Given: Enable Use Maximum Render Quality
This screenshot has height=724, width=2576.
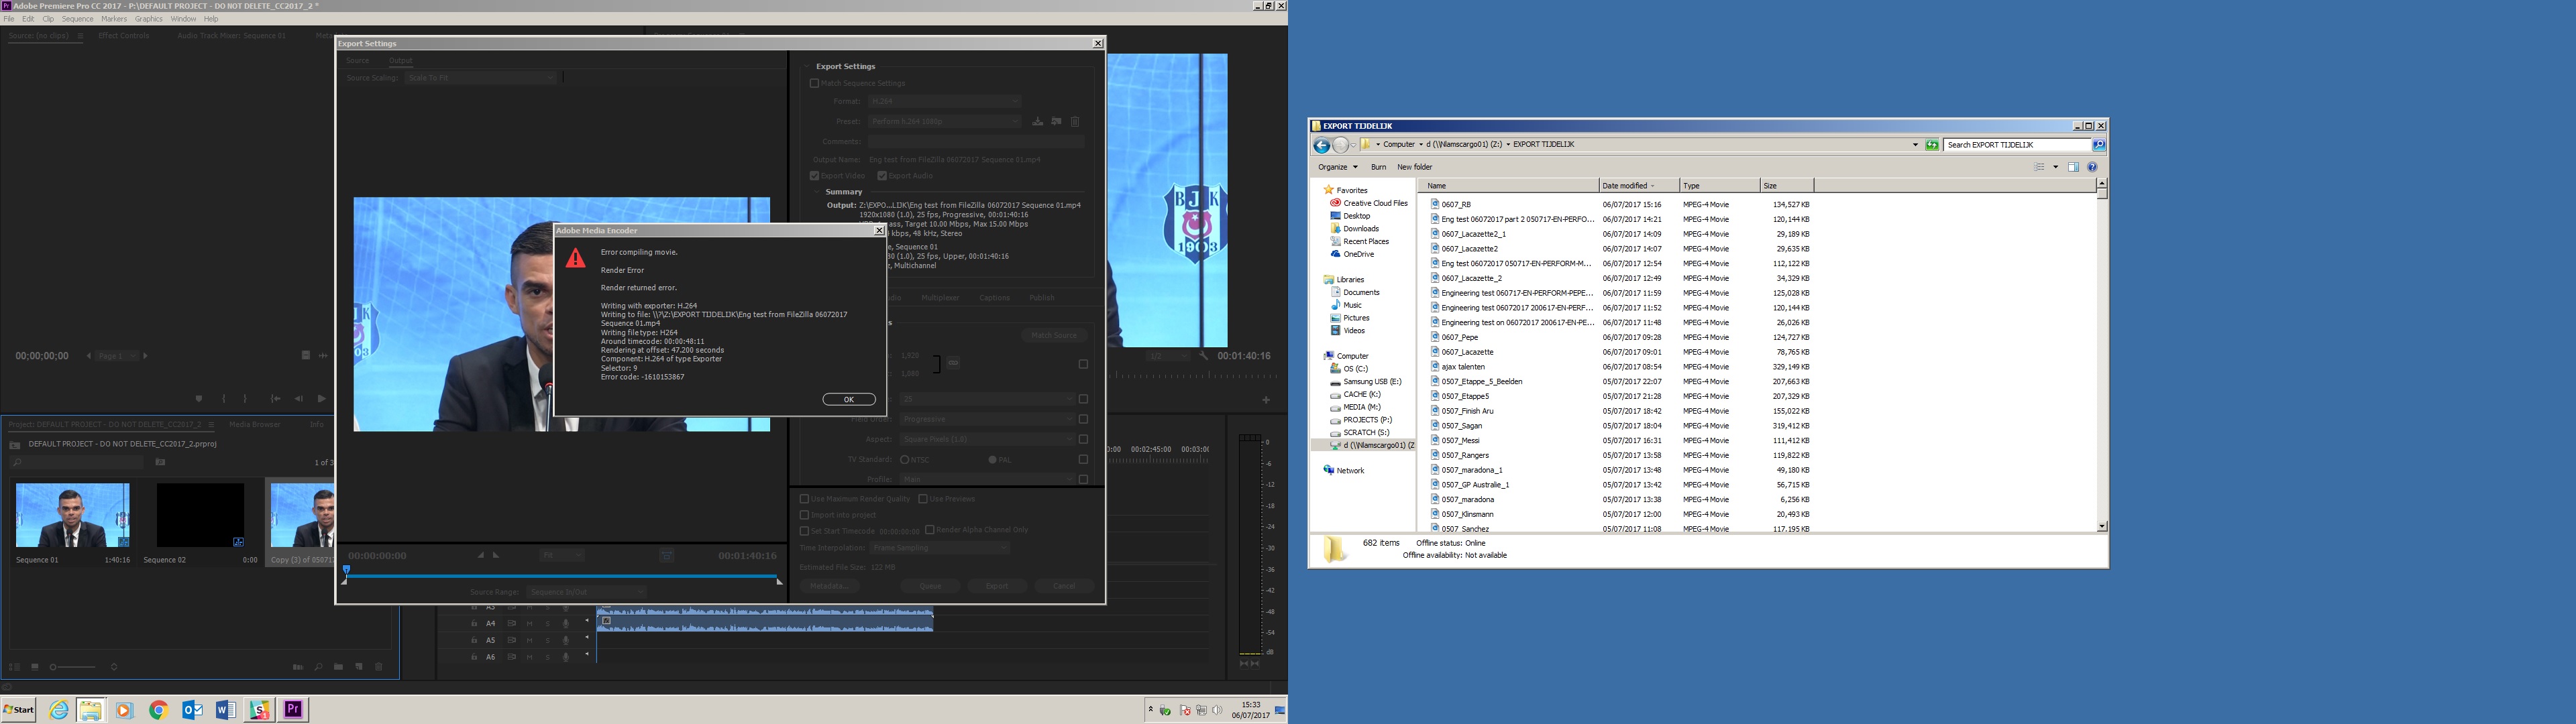Looking at the screenshot, I should click(804, 499).
